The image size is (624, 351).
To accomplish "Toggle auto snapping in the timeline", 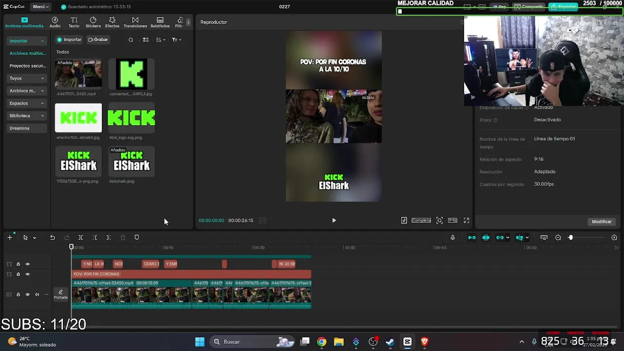I will [486, 237].
